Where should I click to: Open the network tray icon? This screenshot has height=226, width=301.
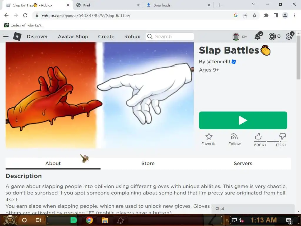coord(234,220)
